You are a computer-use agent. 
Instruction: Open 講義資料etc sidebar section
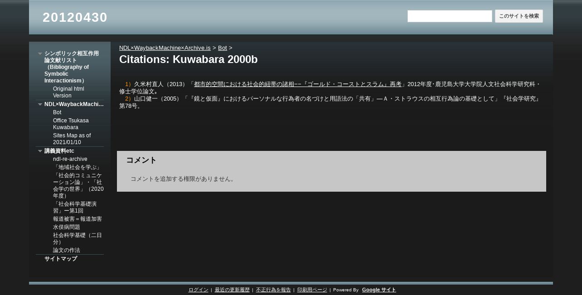[x=59, y=151]
